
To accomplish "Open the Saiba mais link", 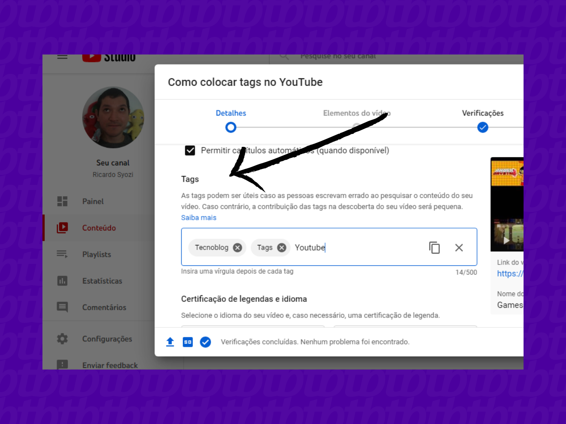I will click(198, 217).
